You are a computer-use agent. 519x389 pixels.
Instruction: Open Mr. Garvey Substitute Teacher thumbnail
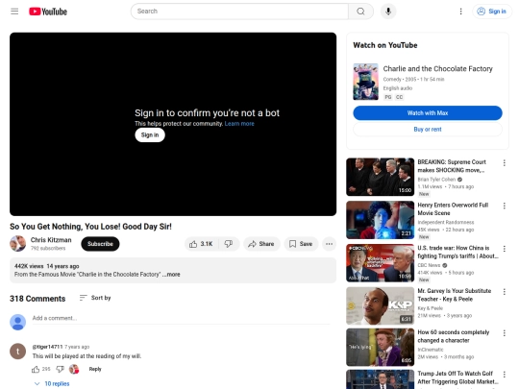click(x=380, y=306)
